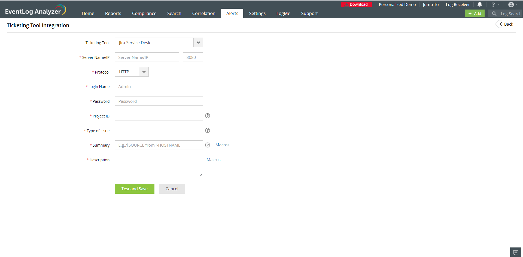Click the Description text area
The width and height of the screenshot is (523, 257).
(x=159, y=166)
